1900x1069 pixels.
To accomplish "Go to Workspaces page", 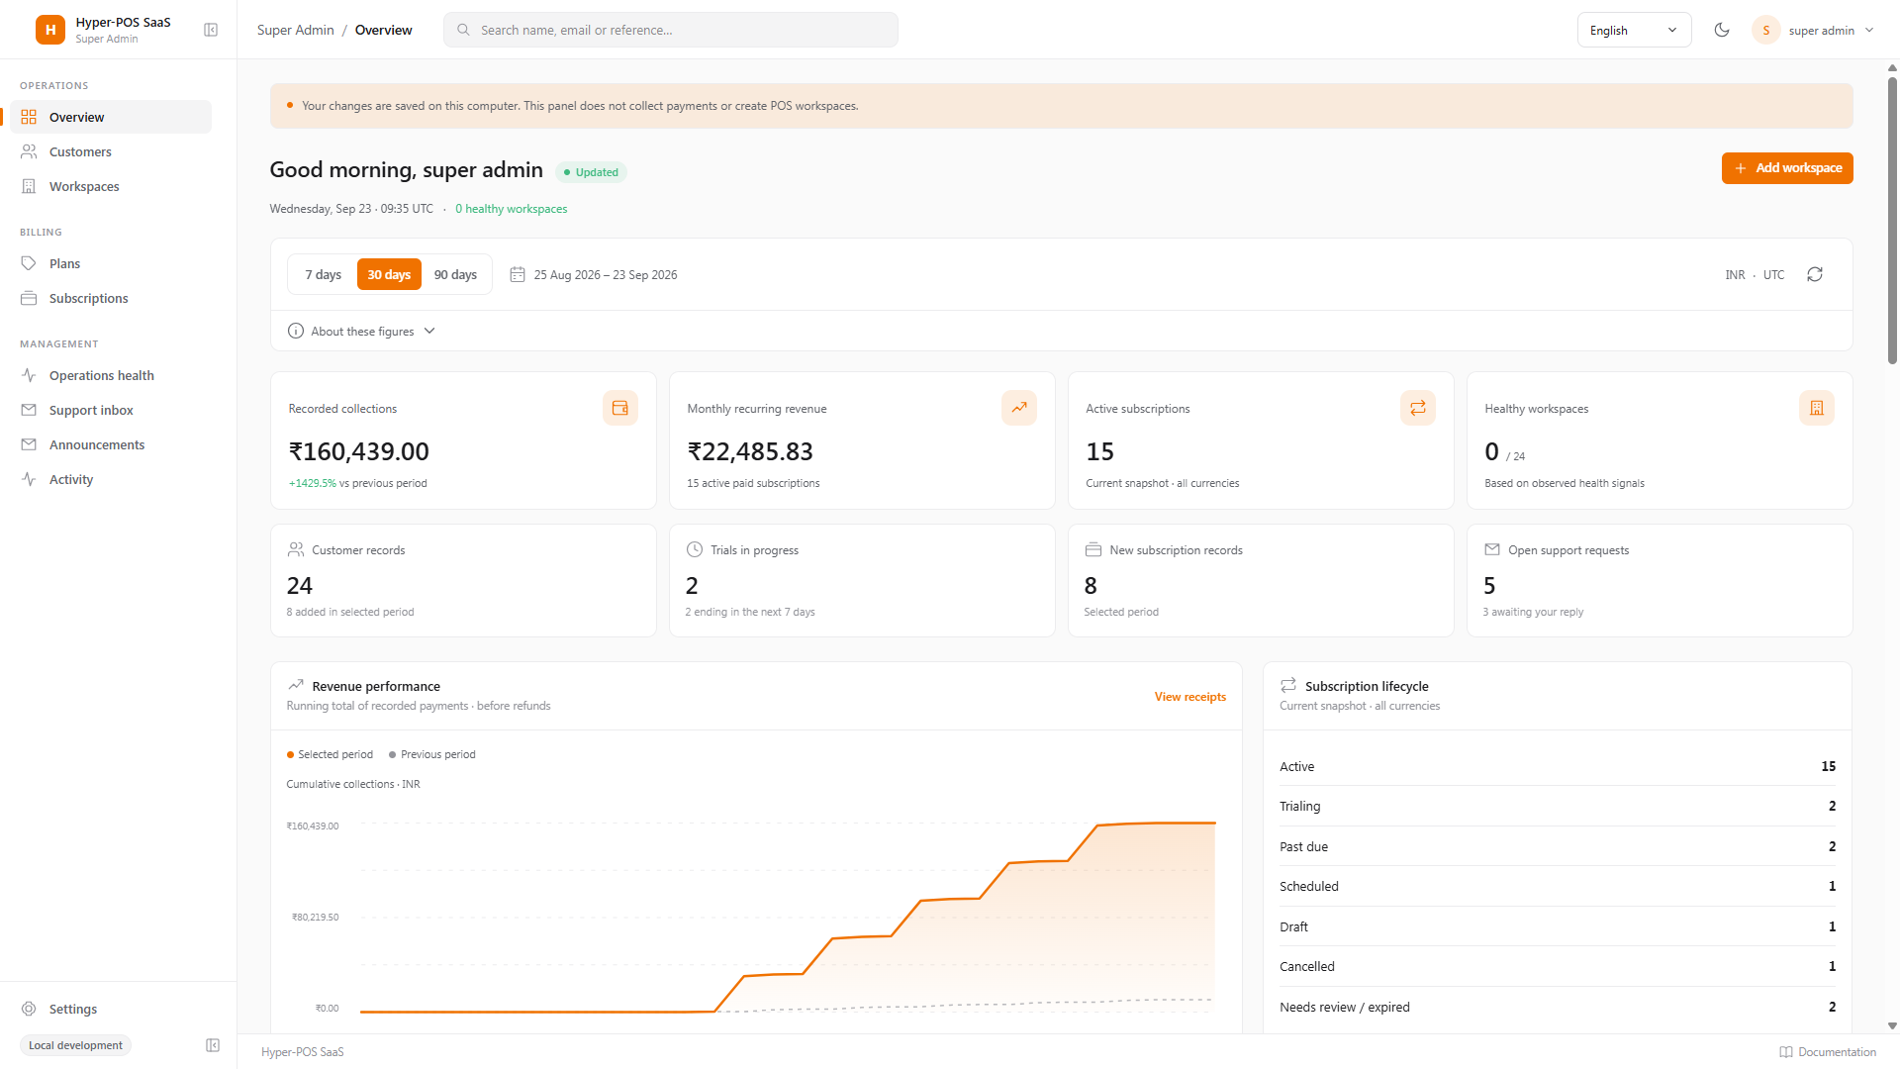I will click(111, 186).
